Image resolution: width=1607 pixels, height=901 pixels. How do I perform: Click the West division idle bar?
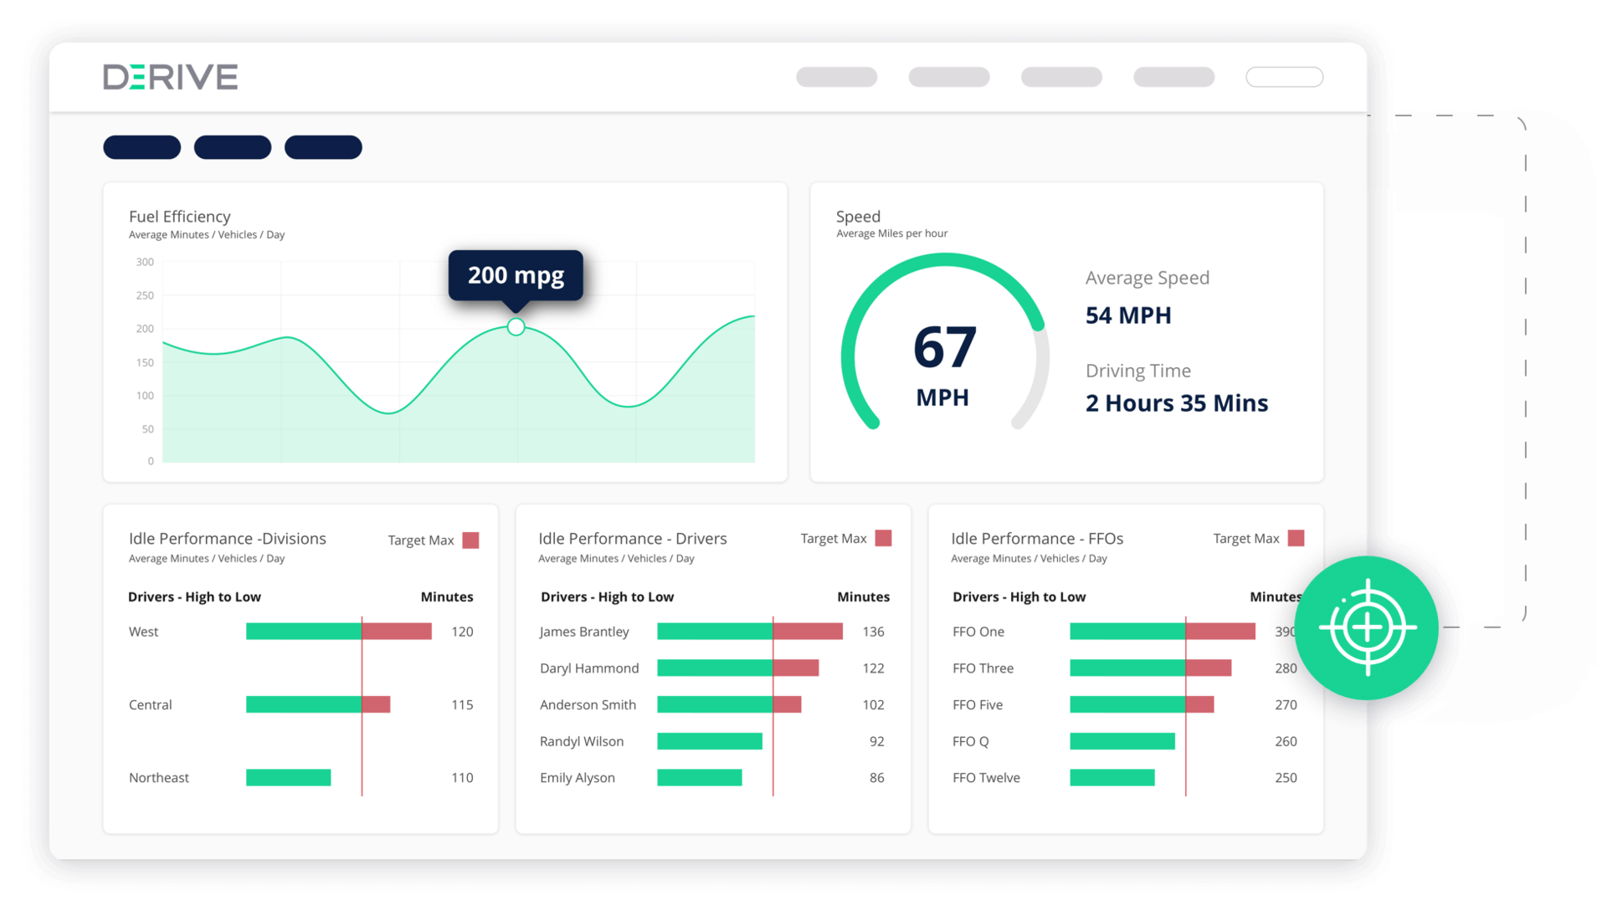[338, 632]
